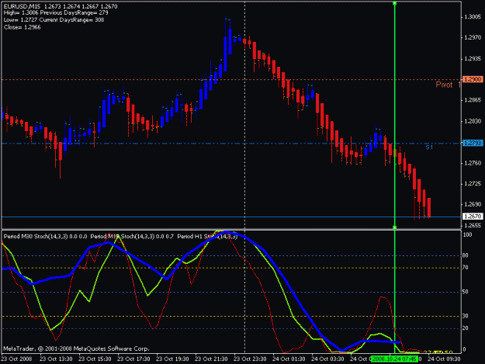Click the '24 Oct 01:30' time axis label
This screenshot has height=364, width=485.
click(x=289, y=359)
